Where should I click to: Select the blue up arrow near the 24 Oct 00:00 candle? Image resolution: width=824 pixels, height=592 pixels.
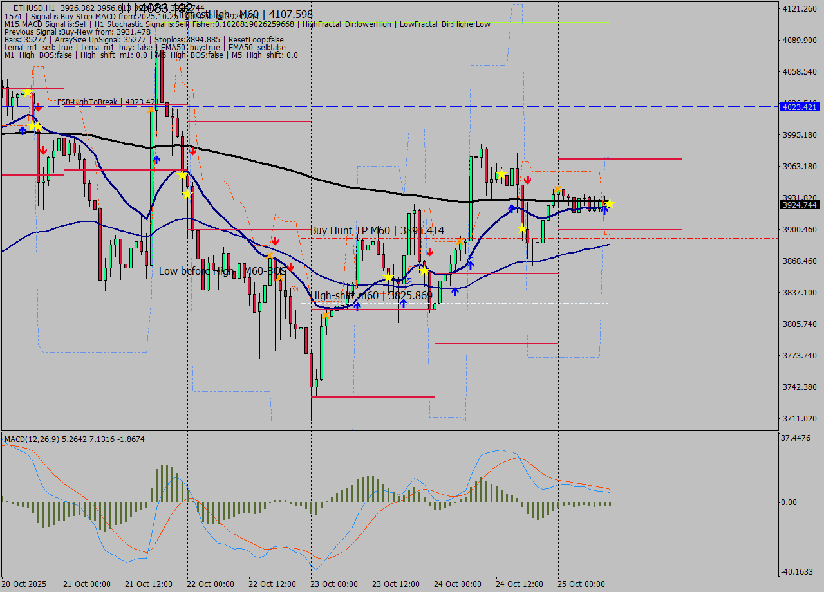point(471,264)
